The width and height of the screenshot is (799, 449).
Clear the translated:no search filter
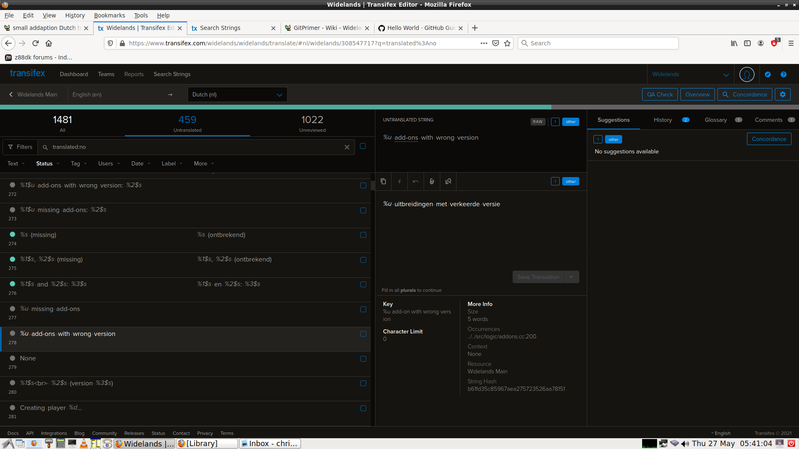click(x=347, y=147)
